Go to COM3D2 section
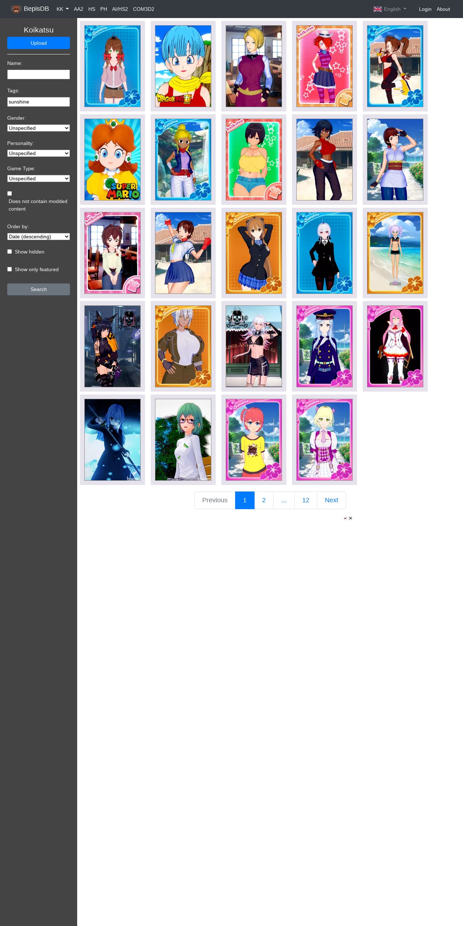 click(144, 9)
